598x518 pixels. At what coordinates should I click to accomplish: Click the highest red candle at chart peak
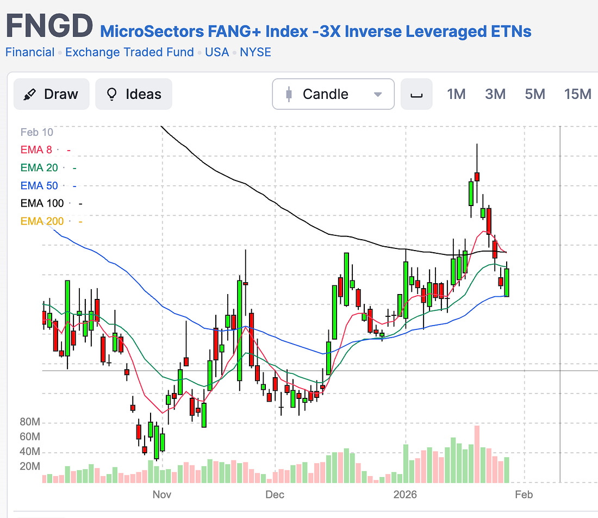pyautogui.click(x=477, y=177)
